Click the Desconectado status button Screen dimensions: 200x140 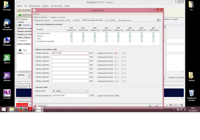point(22,105)
